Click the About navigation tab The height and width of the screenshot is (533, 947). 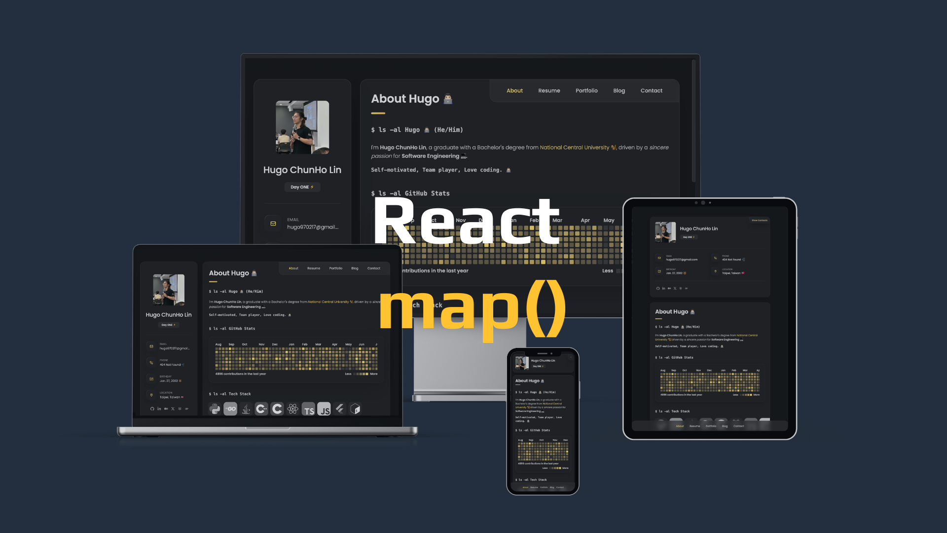tap(514, 90)
